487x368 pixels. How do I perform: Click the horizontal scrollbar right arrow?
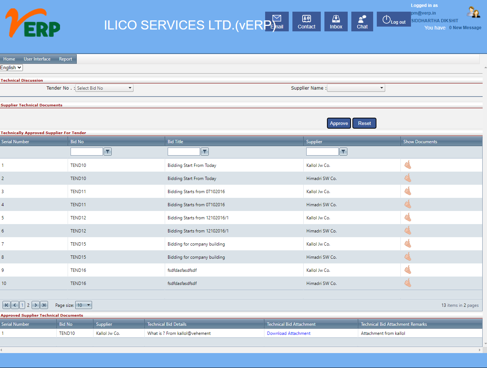click(480, 350)
